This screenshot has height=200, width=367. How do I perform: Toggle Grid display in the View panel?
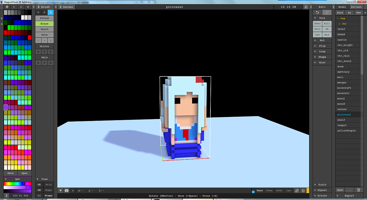click(48, 185)
